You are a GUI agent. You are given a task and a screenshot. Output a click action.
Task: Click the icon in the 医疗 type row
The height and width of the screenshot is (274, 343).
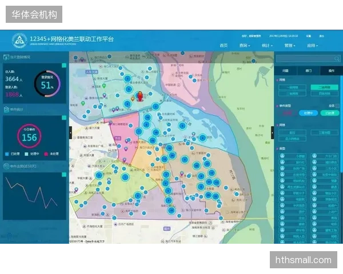[282, 211]
